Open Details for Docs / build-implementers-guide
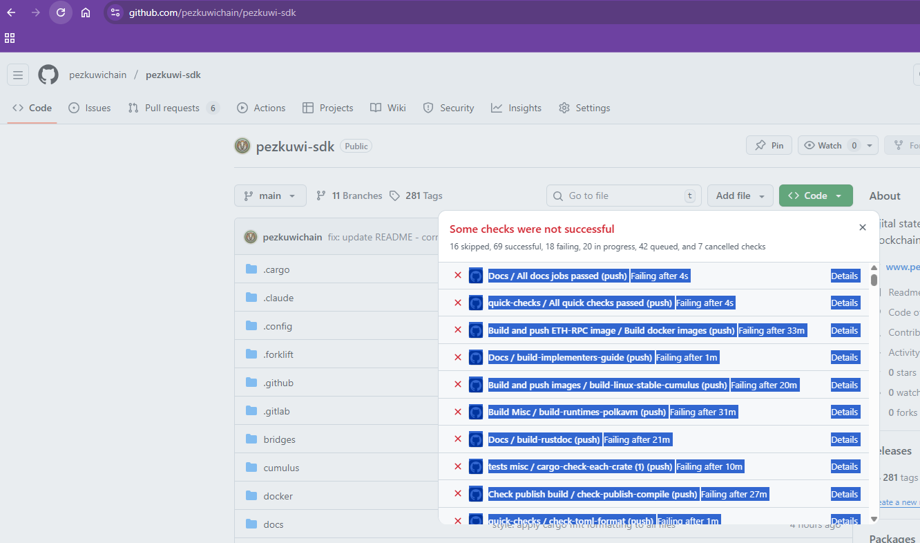This screenshot has width=920, height=543. pos(845,357)
